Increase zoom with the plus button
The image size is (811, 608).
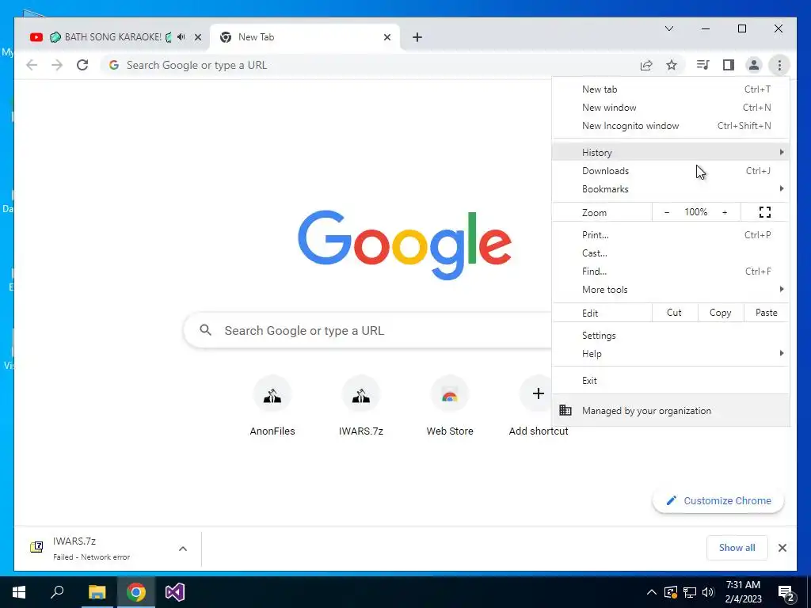725,212
